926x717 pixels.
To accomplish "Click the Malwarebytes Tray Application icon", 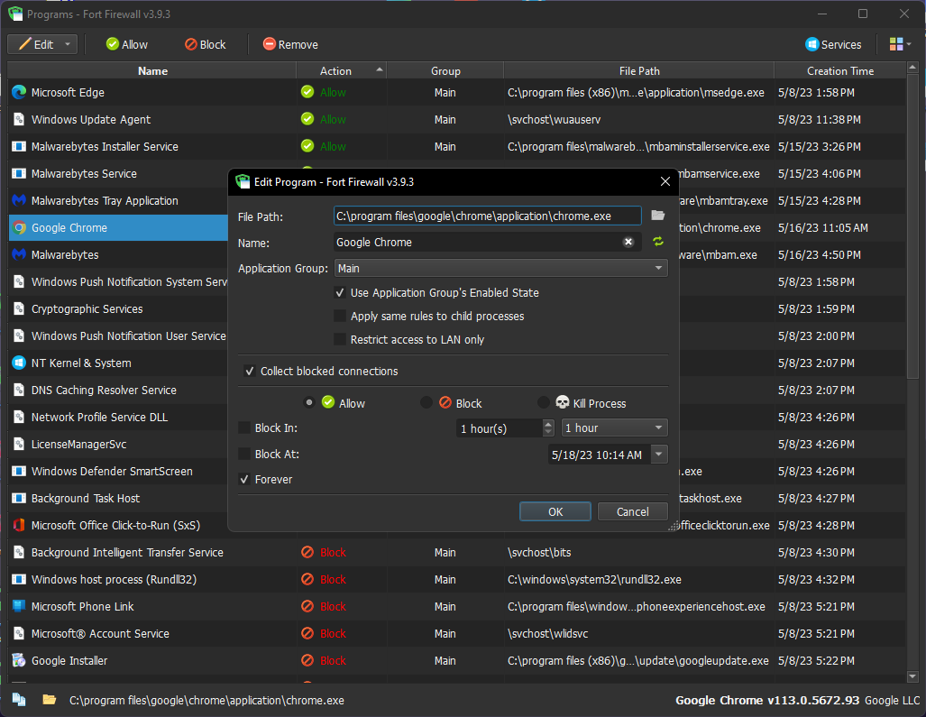I will [x=19, y=200].
